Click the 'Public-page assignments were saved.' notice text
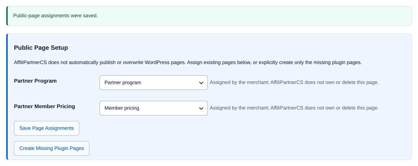The width and height of the screenshot is (418, 166). tap(56, 16)
